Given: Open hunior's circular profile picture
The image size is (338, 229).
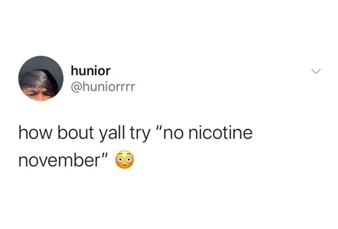Looking at the screenshot, I should click(x=41, y=78).
